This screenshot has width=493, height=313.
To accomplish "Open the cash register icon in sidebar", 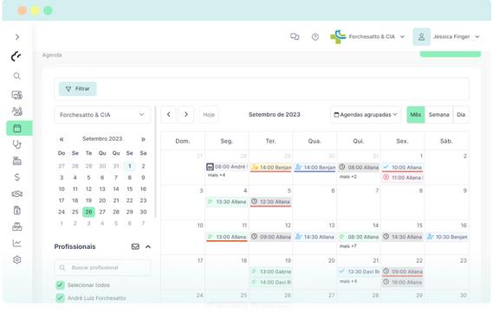I will (17, 161).
